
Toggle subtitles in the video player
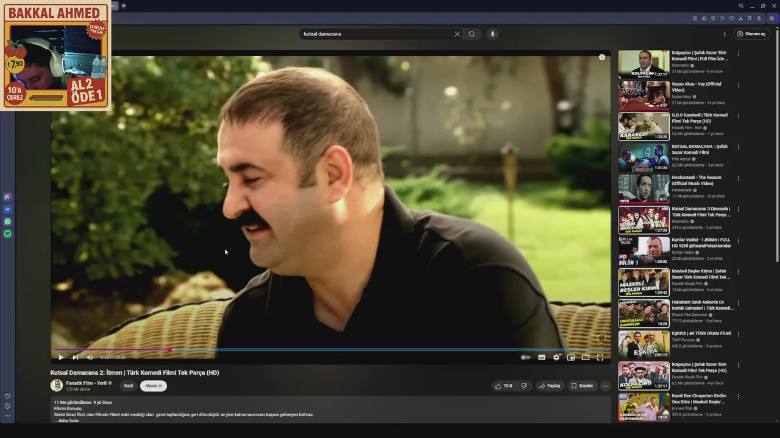[x=541, y=358]
